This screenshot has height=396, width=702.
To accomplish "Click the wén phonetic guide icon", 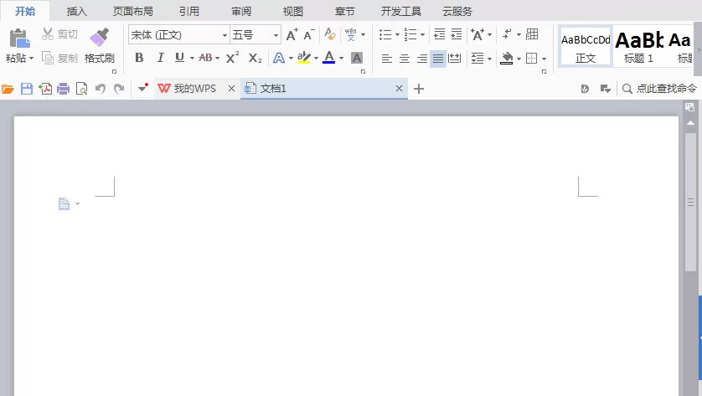I will coord(350,34).
